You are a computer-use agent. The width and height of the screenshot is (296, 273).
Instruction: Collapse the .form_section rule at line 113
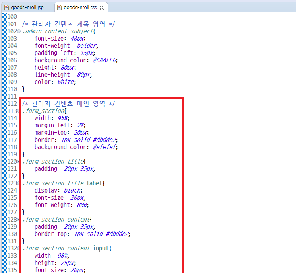19,111
